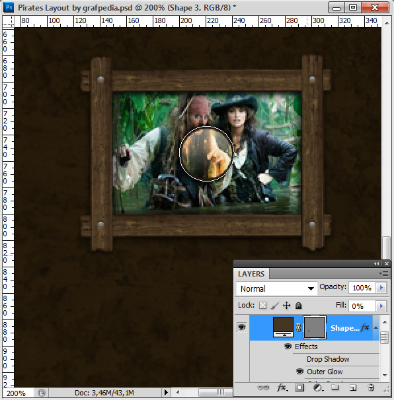Click the Effects label under Shape layer
Image resolution: width=394 pixels, height=400 pixels.
(306, 347)
